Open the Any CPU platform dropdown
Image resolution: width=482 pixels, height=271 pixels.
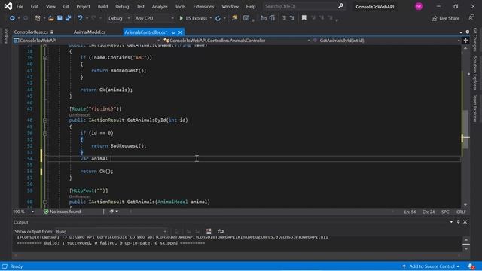pyautogui.click(x=154, y=18)
